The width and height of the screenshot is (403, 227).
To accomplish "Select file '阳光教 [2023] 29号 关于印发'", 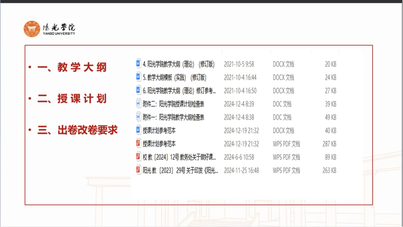I will pos(181,171).
